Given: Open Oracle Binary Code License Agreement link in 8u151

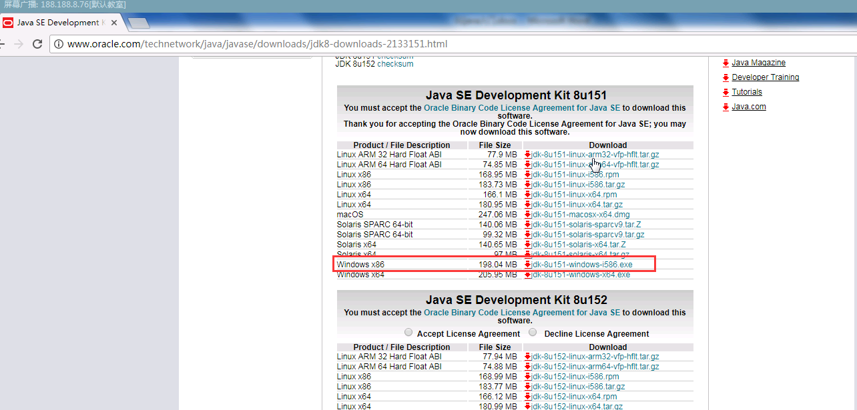Looking at the screenshot, I should coord(522,108).
